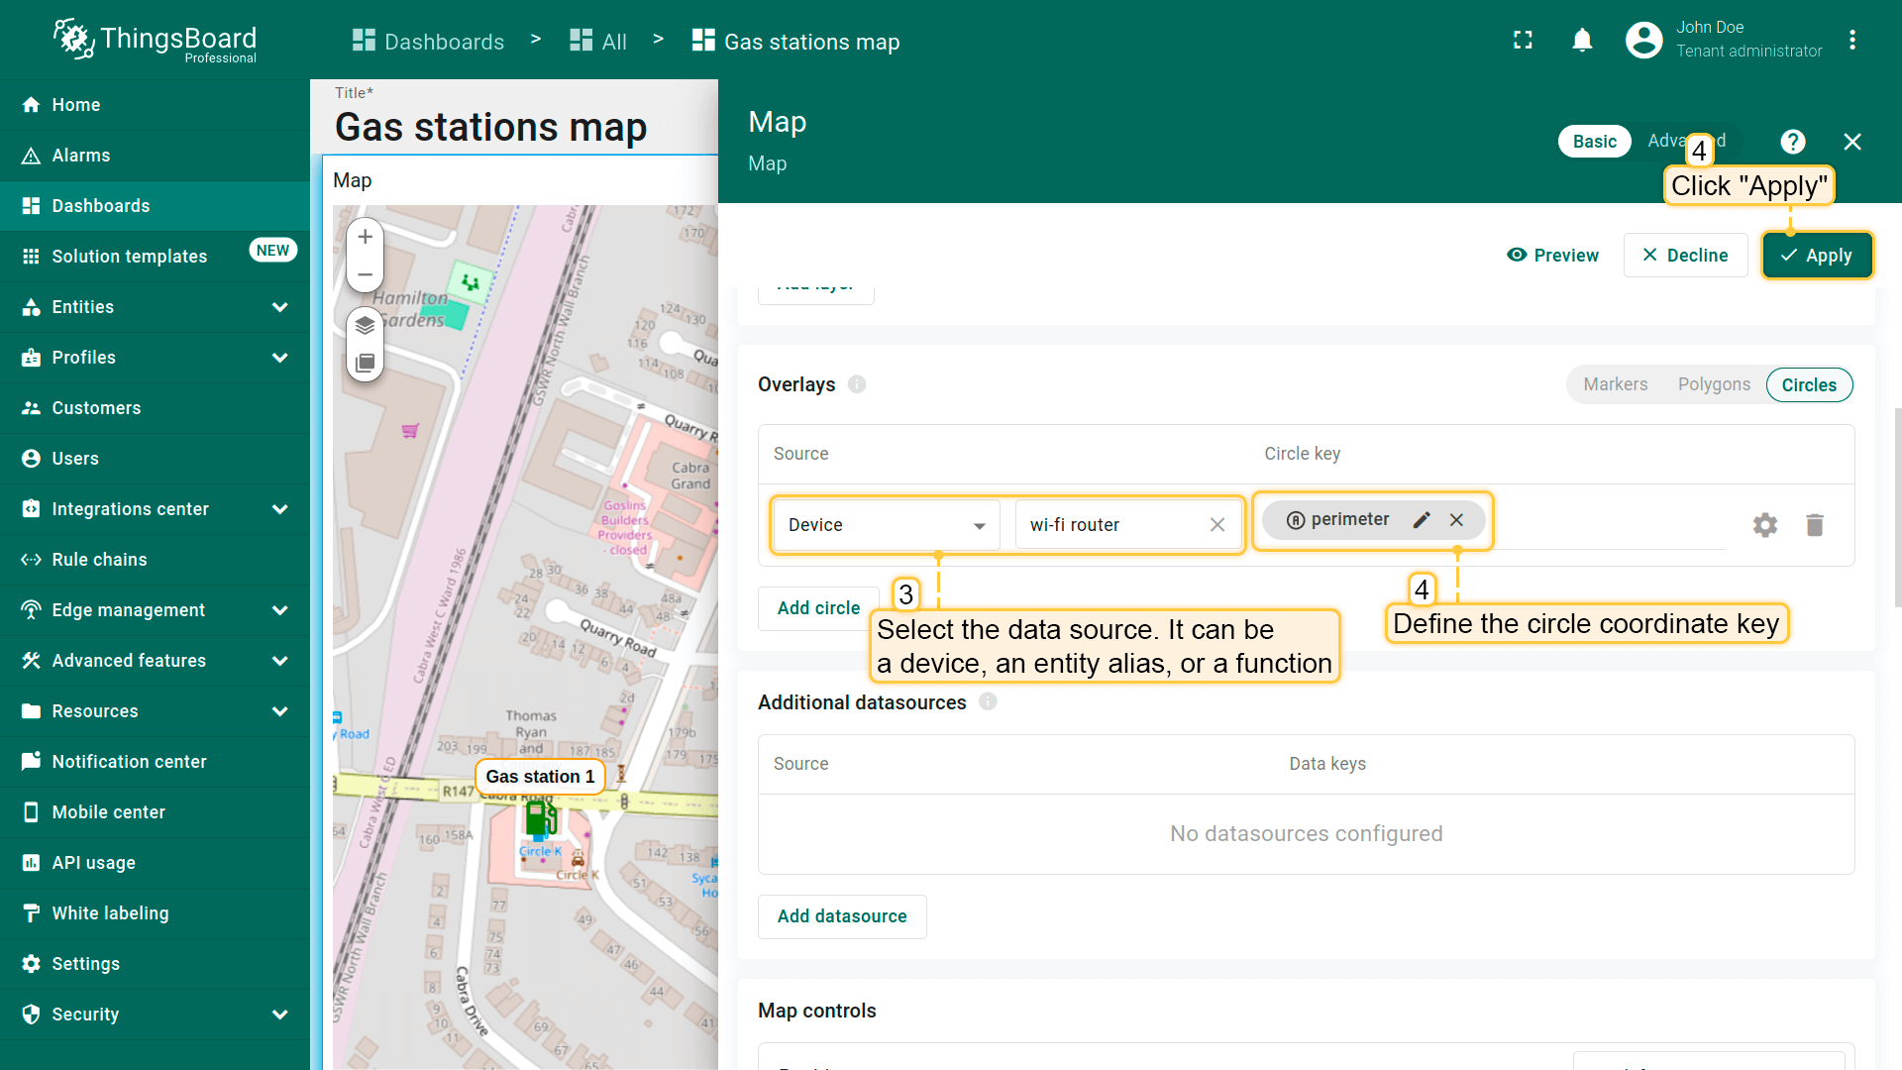Click the Add datasource button
The image size is (1902, 1070).
tap(841, 916)
